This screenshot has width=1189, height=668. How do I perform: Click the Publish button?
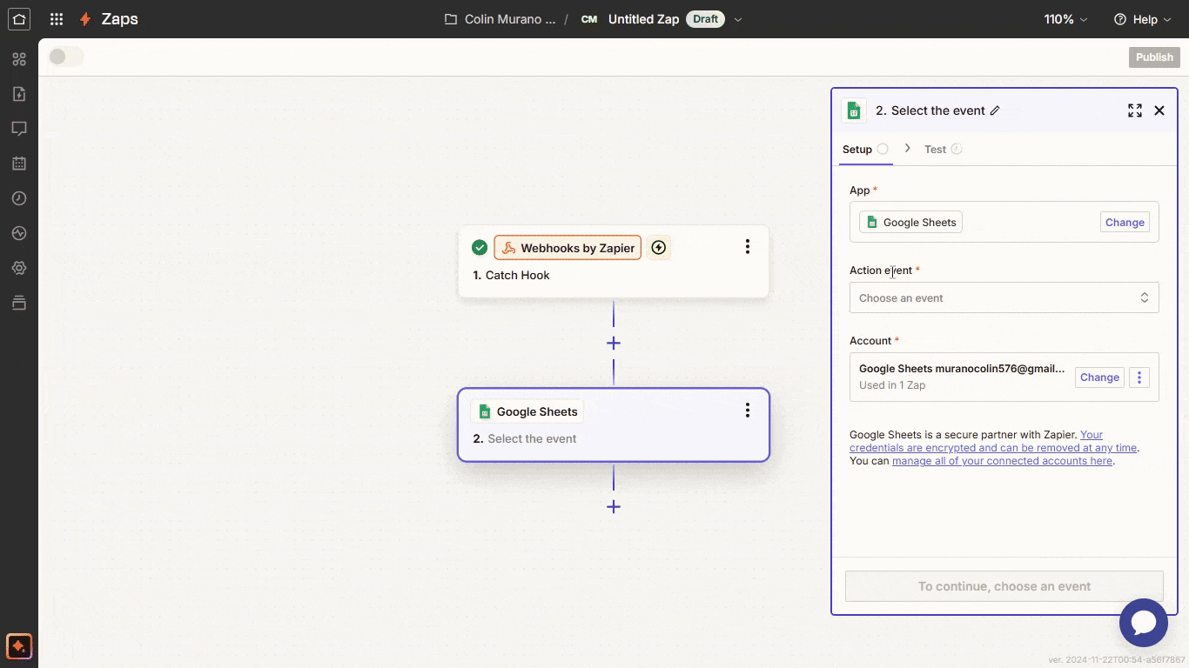pos(1154,57)
